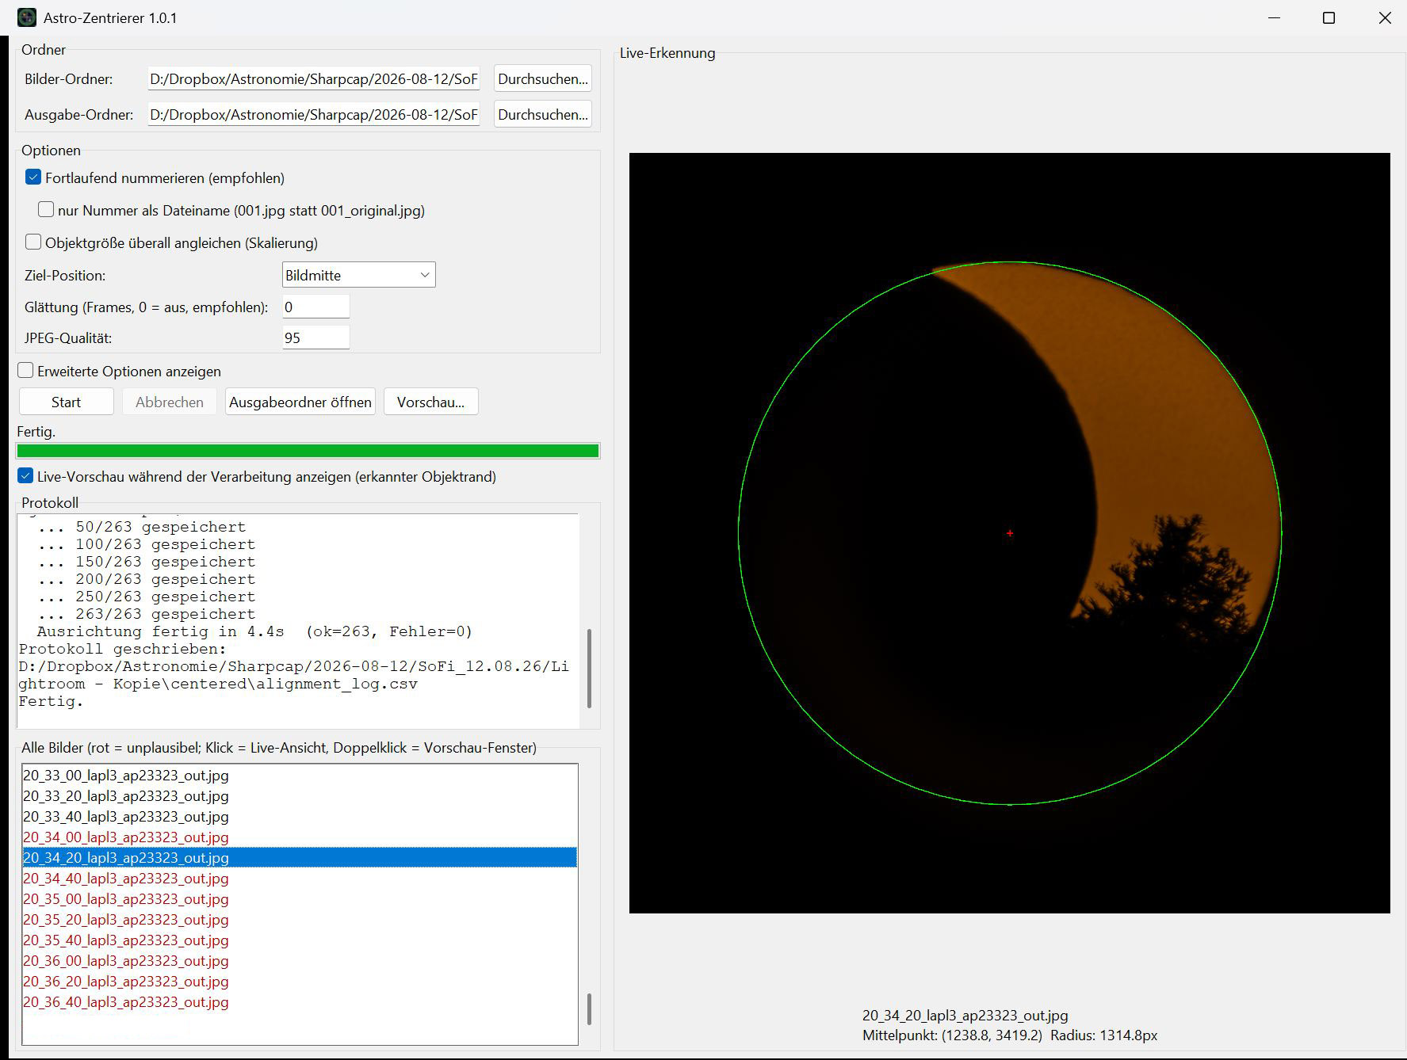Click the live detection eclipse preview image
The image size is (1407, 1060).
tap(1010, 532)
